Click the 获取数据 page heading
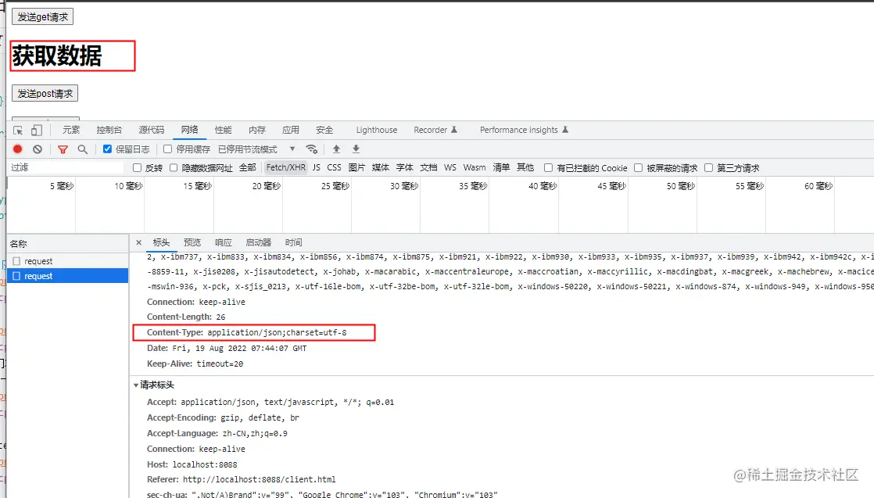 (57, 56)
